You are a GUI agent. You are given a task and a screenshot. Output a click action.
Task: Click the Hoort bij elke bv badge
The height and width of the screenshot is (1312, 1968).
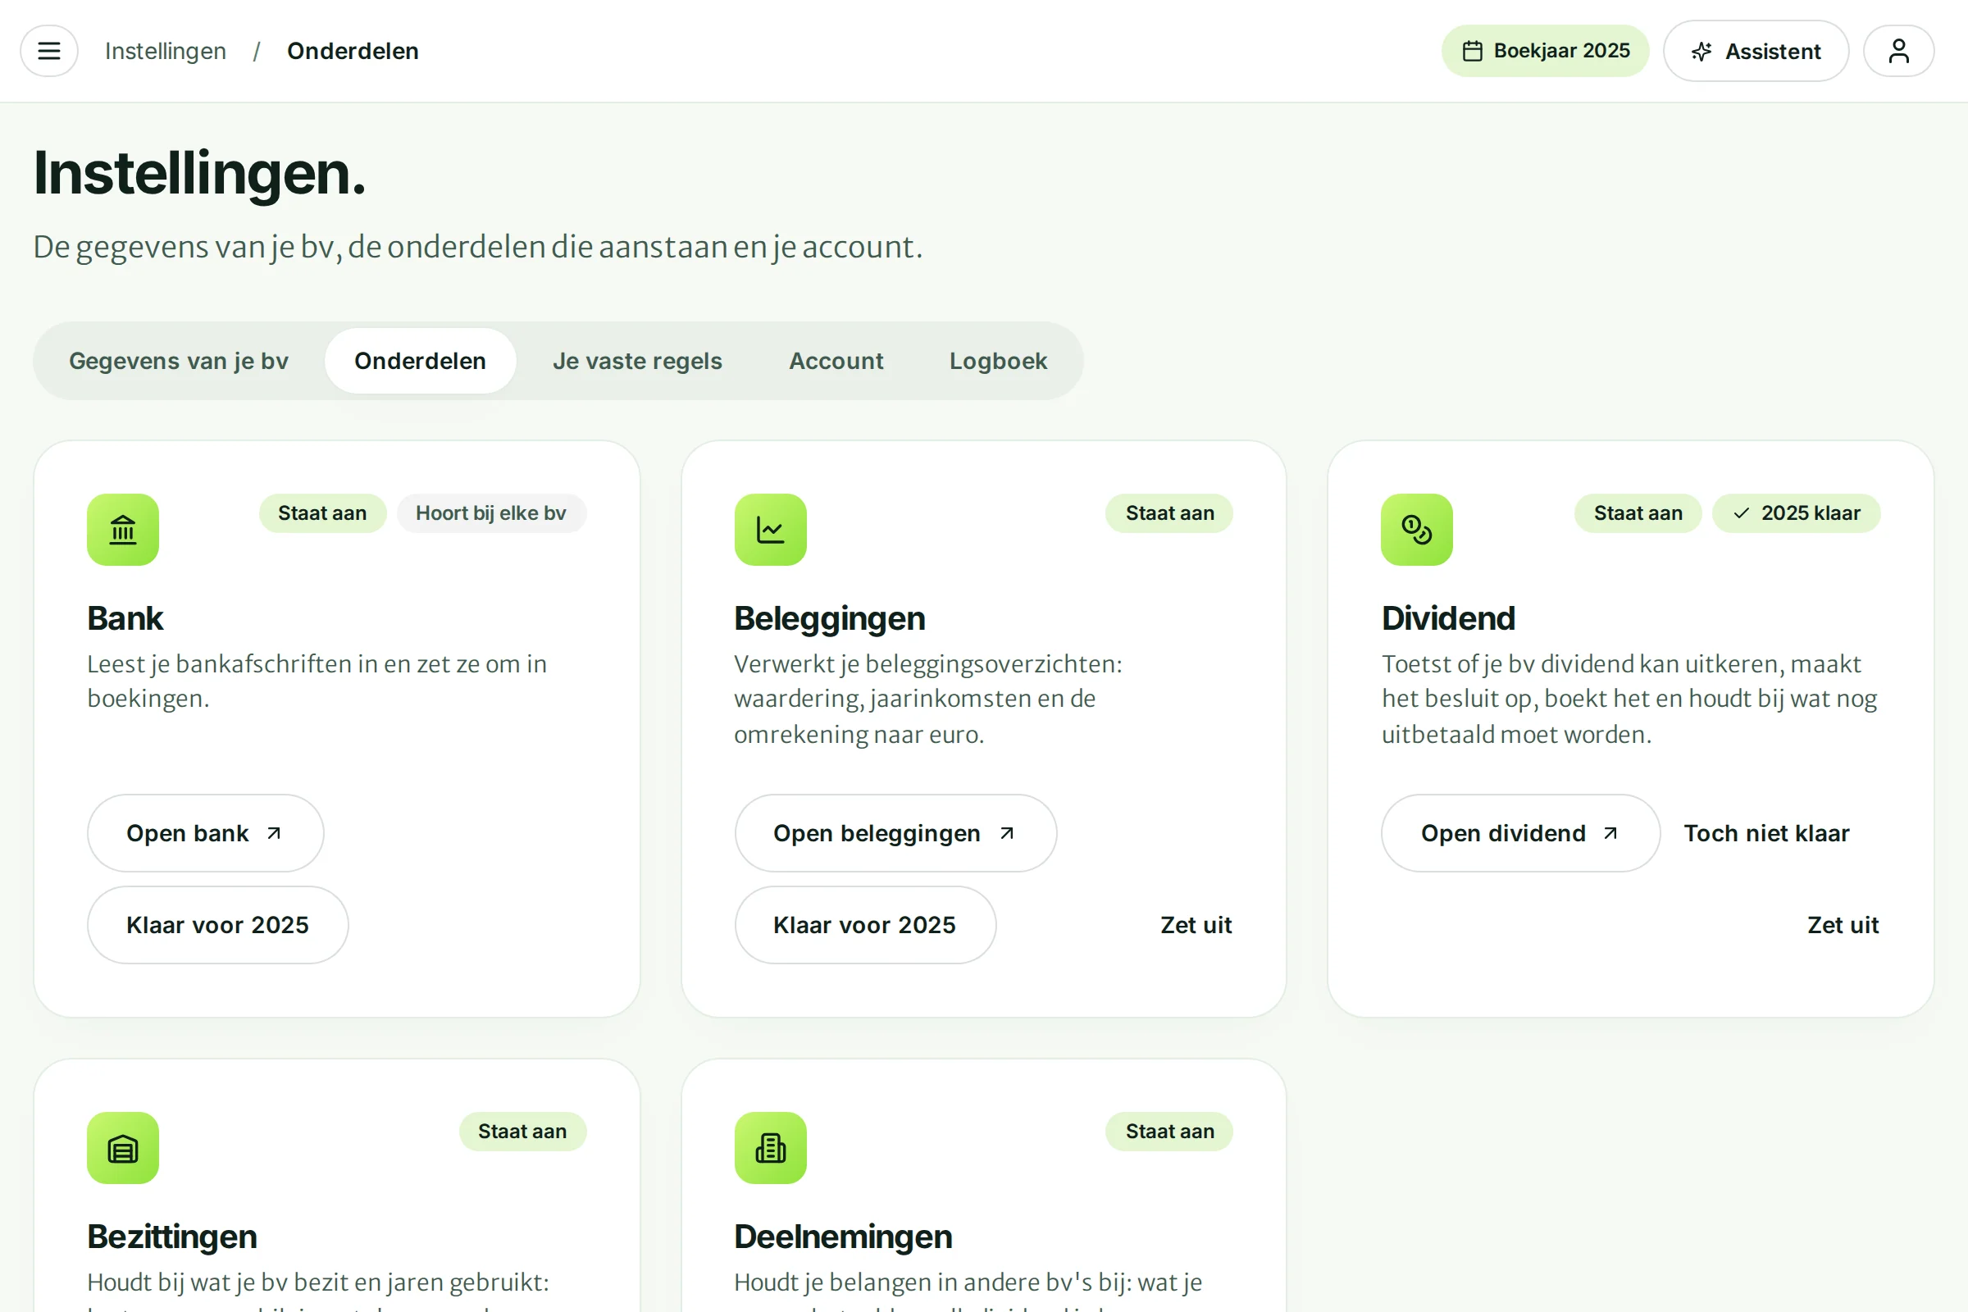coord(491,513)
